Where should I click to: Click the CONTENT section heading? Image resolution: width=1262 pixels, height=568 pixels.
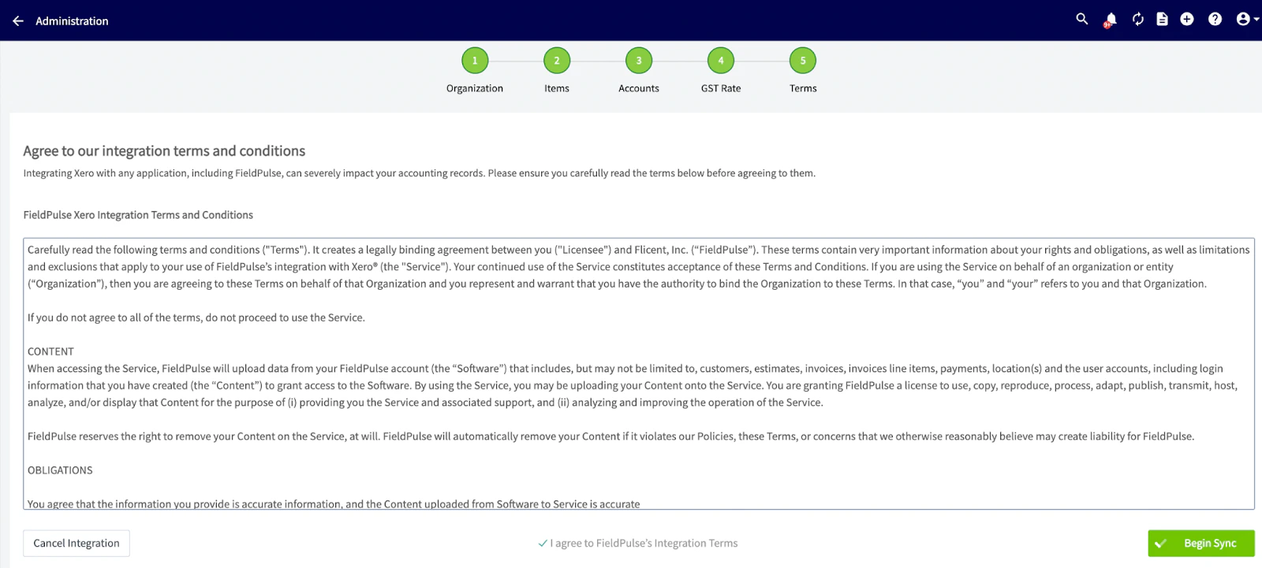50,351
